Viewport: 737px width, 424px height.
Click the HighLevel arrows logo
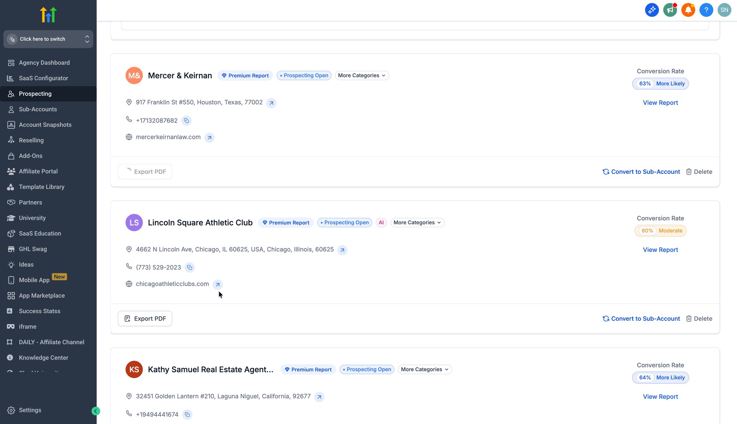tap(48, 15)
